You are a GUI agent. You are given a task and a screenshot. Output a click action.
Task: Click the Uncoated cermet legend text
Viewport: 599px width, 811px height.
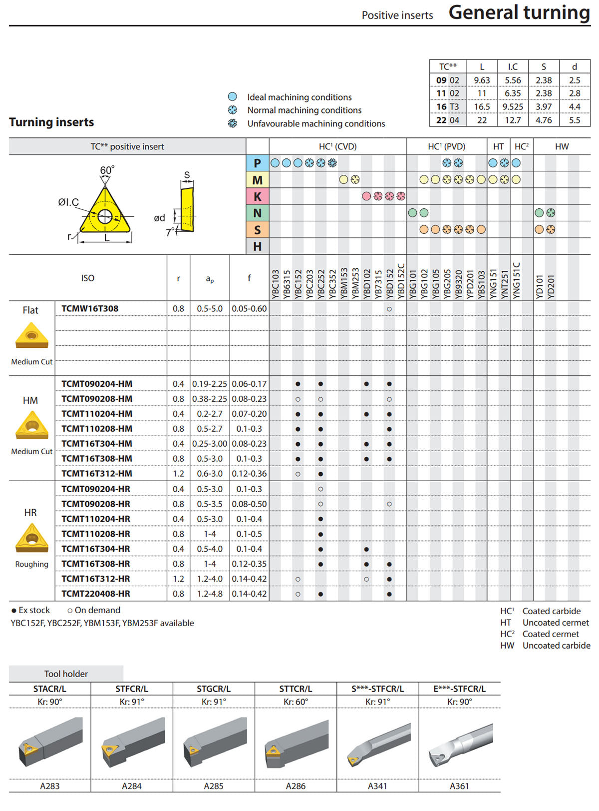(x=556, y=623)
